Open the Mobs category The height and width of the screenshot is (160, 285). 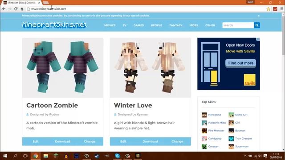tap(194, 25)
